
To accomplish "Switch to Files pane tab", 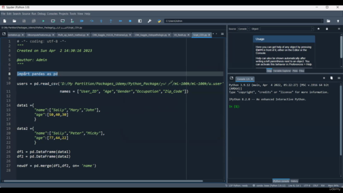I will coord(301,71).
